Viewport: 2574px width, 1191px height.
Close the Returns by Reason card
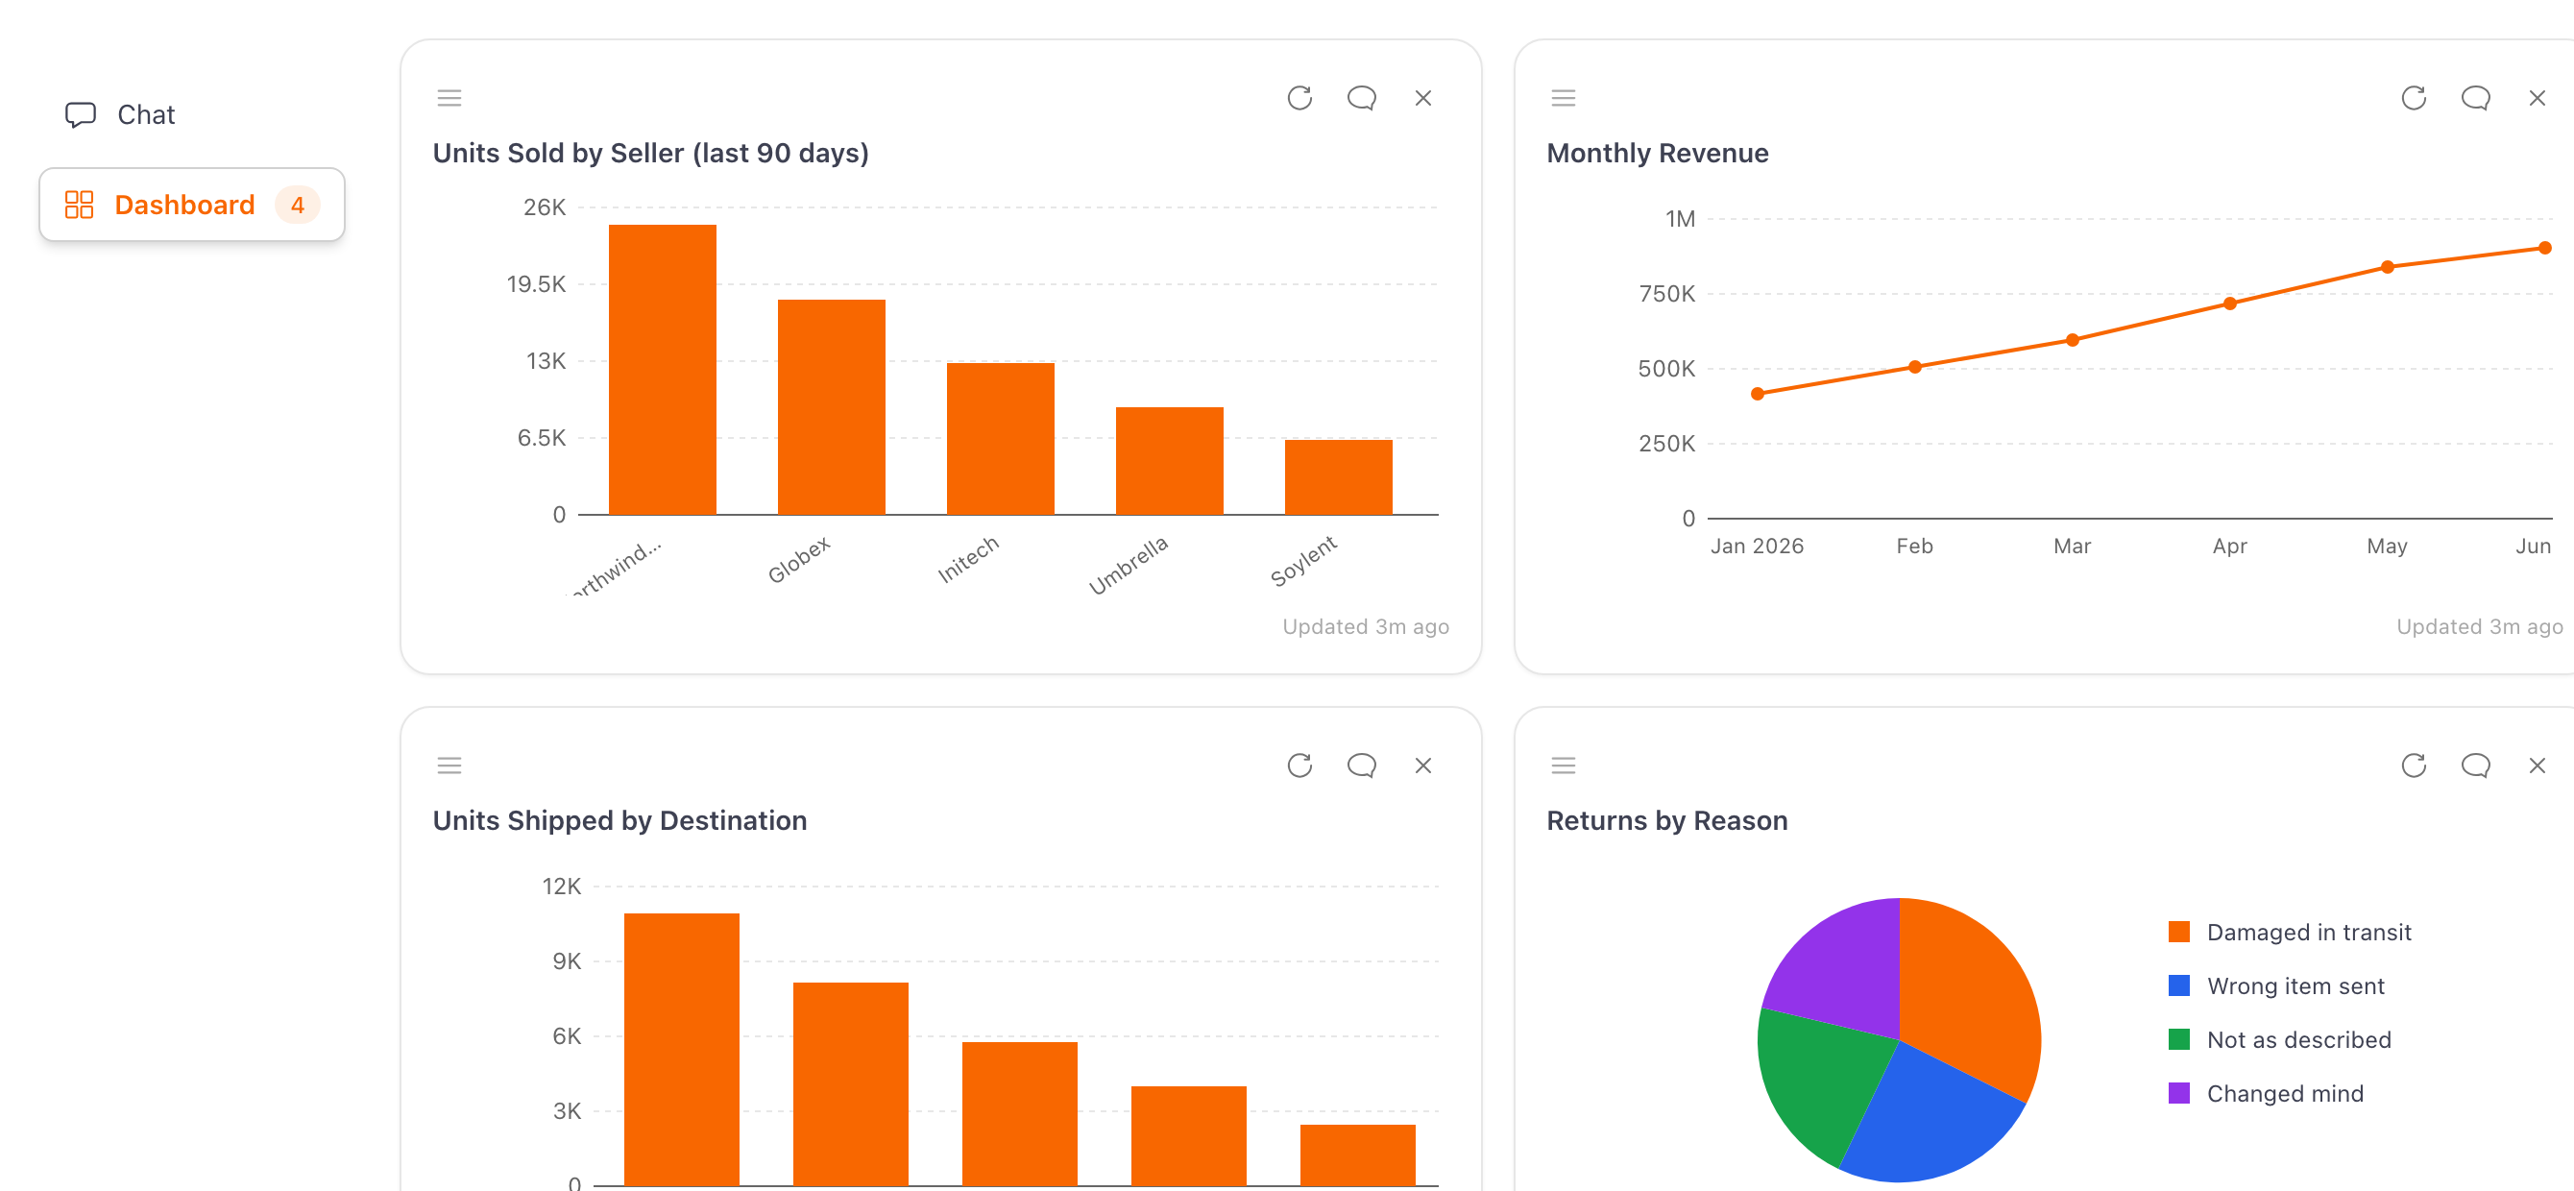click(x=2538, y=766)
